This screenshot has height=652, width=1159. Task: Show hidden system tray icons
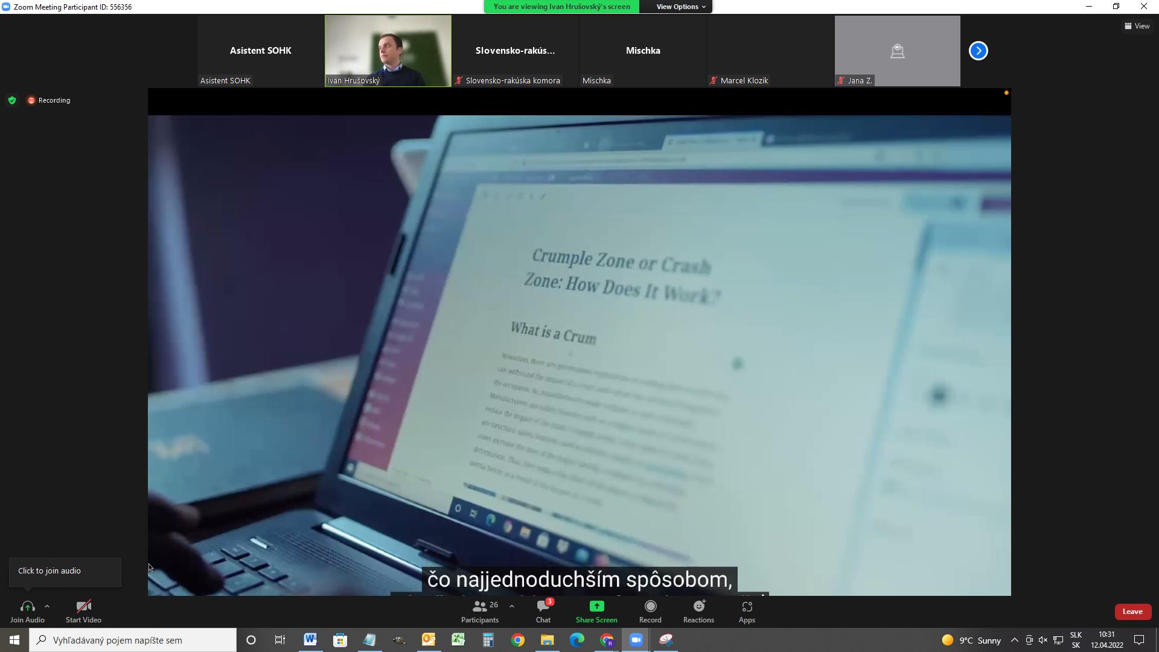coord(1015,640)
